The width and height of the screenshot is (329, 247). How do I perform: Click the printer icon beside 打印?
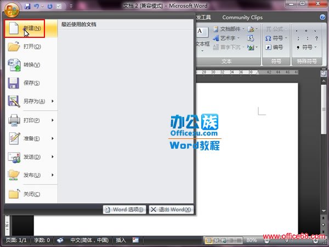(x=14, y=120)
